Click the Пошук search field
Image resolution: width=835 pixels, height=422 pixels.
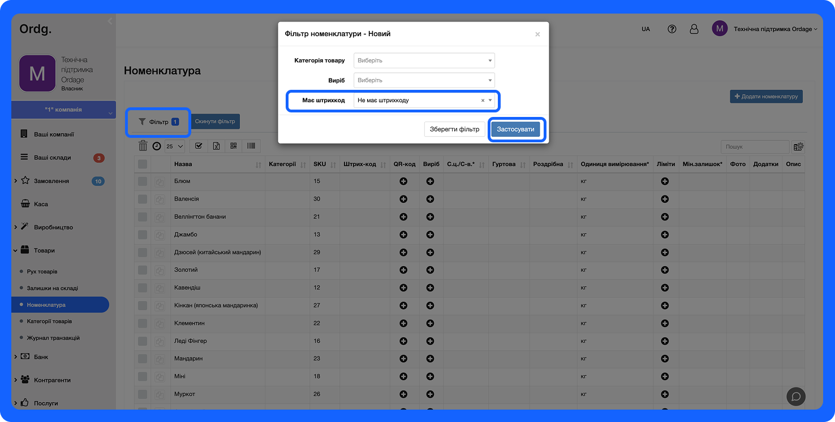click(754, 147)
